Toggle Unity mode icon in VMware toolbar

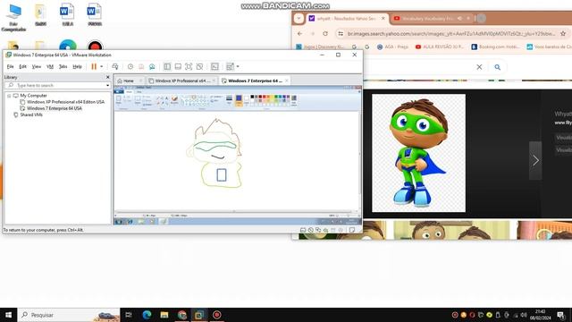(199, 66)
